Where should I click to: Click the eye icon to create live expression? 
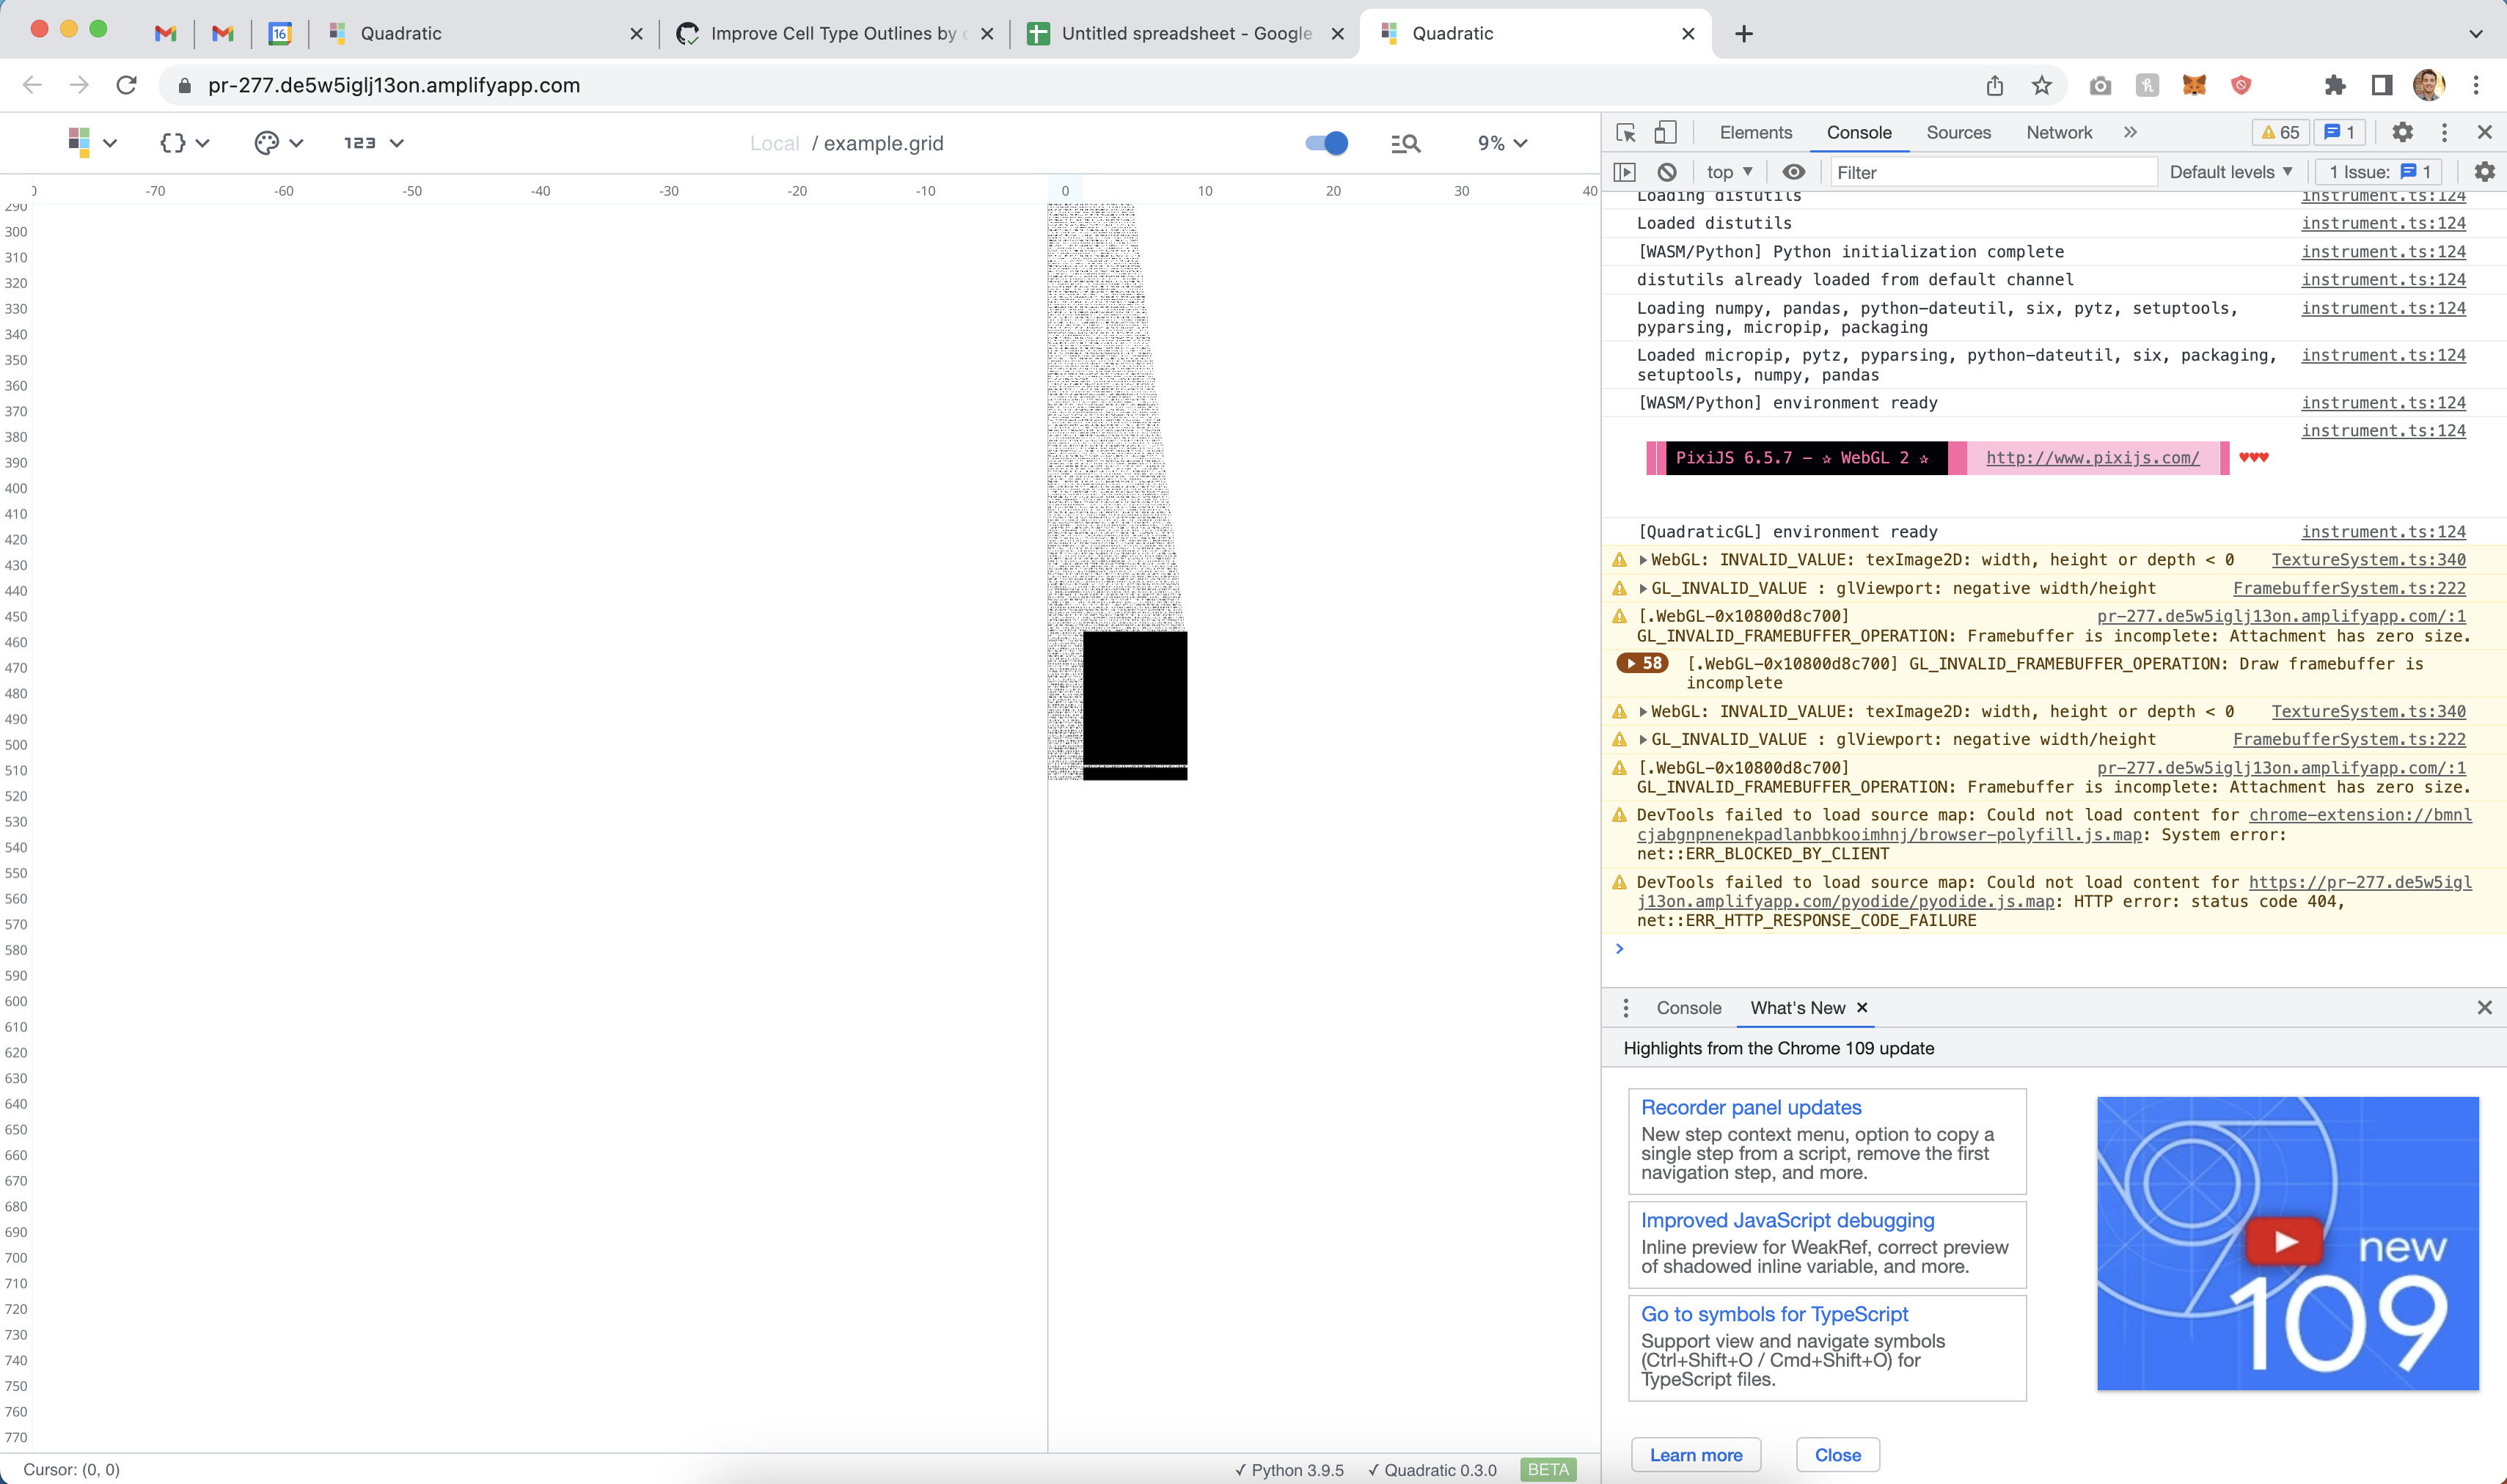1793,172
